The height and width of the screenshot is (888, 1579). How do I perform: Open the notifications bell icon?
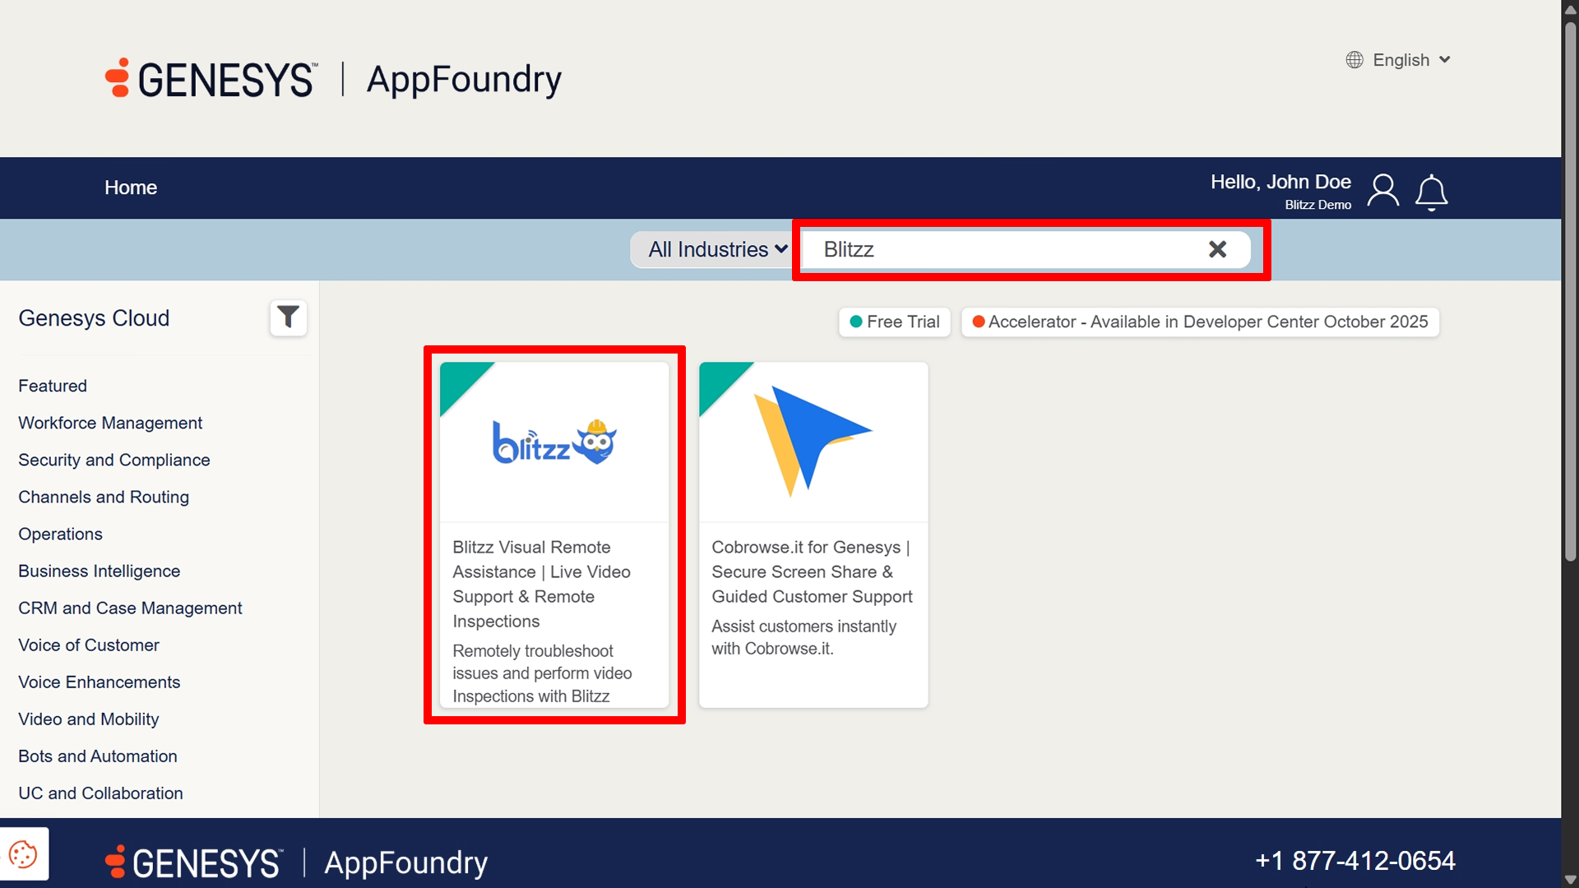(1431, 192)
